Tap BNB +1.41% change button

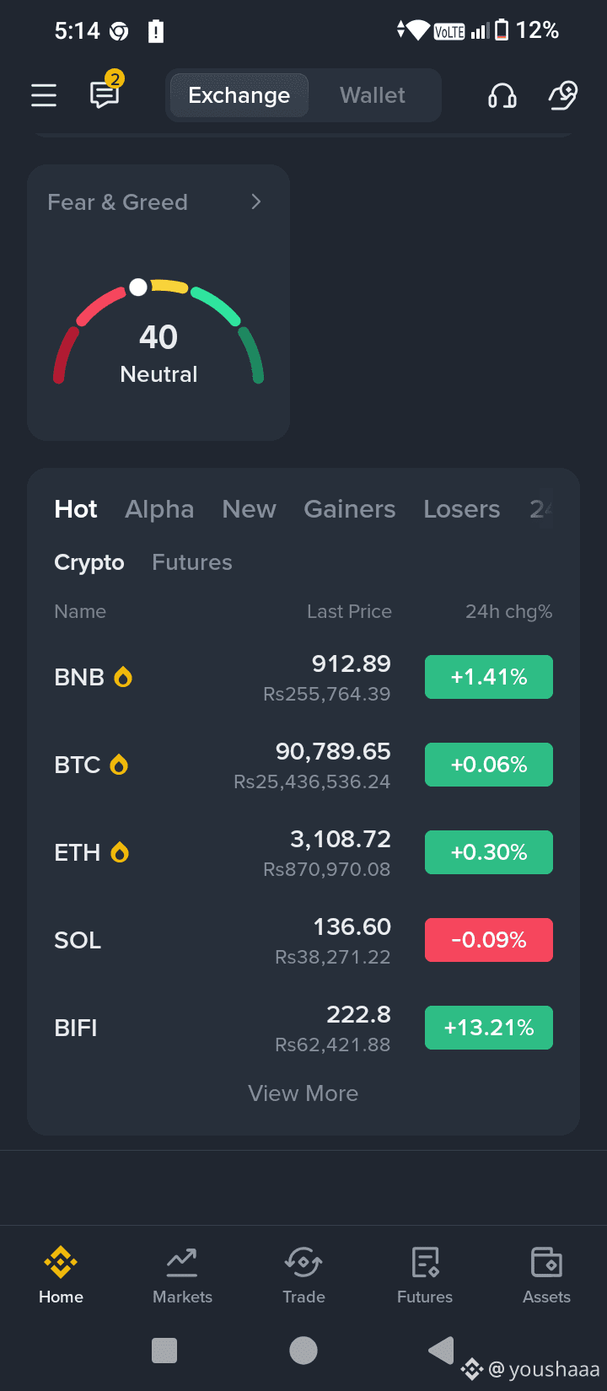pyautogui.click(x=489, y=677)
